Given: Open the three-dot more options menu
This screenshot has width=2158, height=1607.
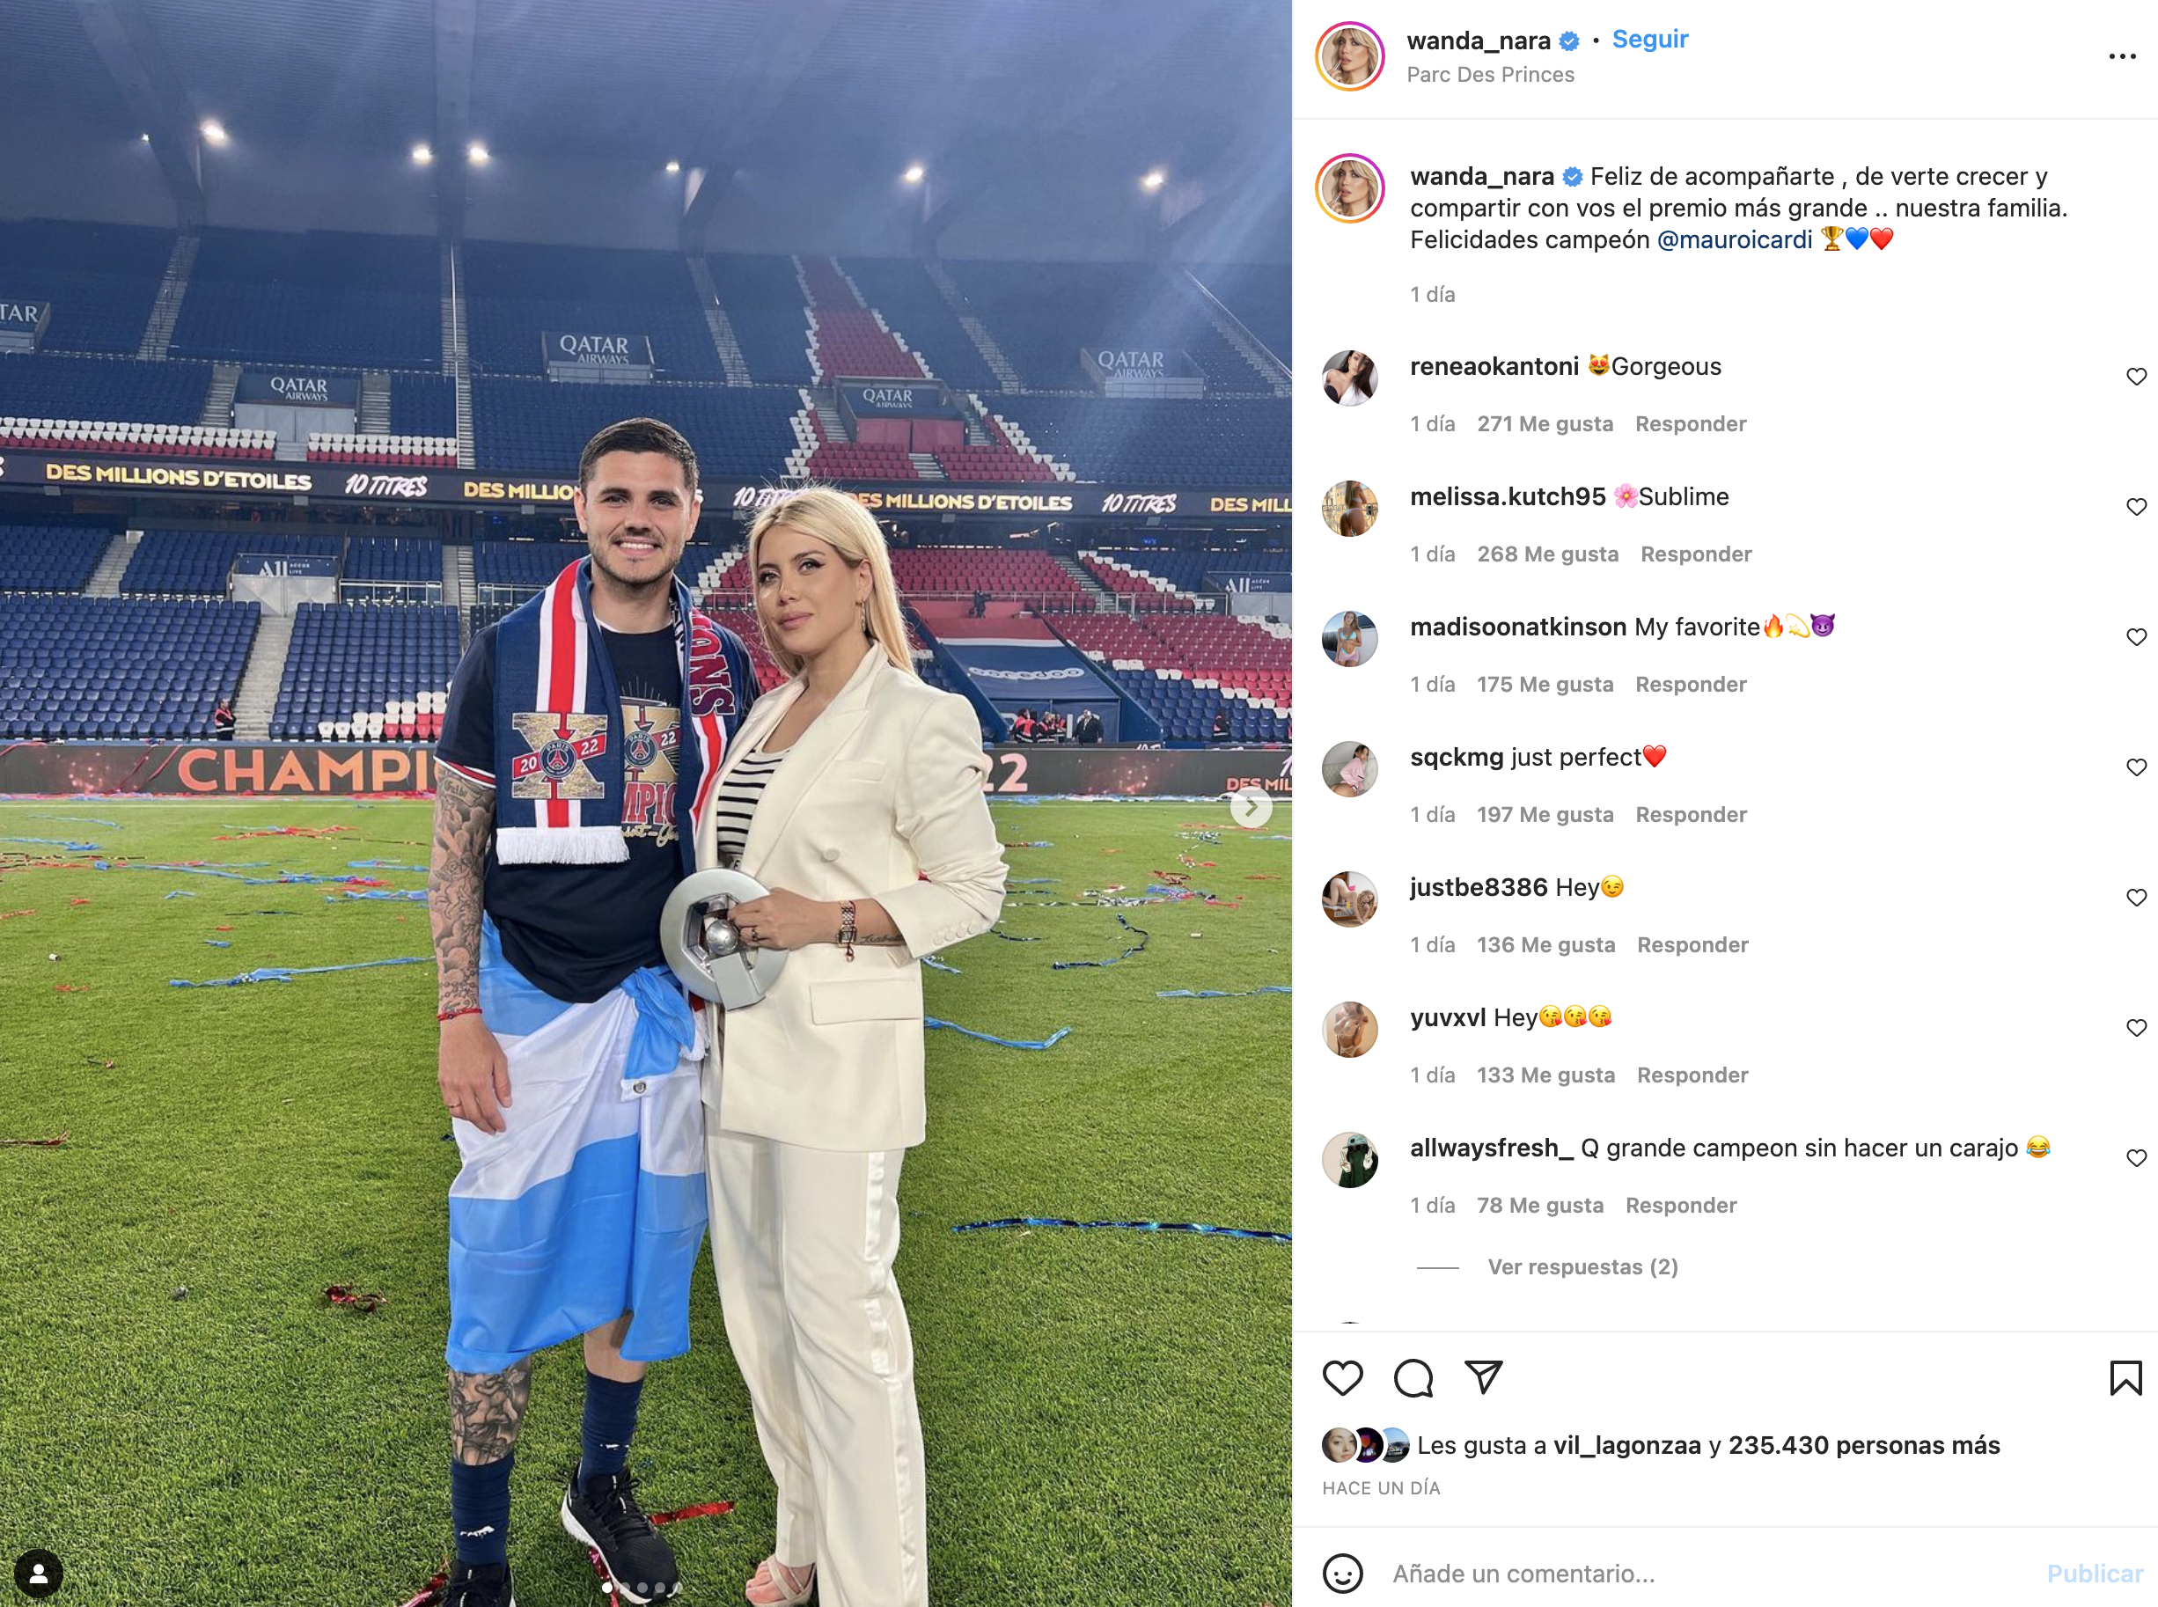Looking at the screenshot, I should pos(2122,56).
